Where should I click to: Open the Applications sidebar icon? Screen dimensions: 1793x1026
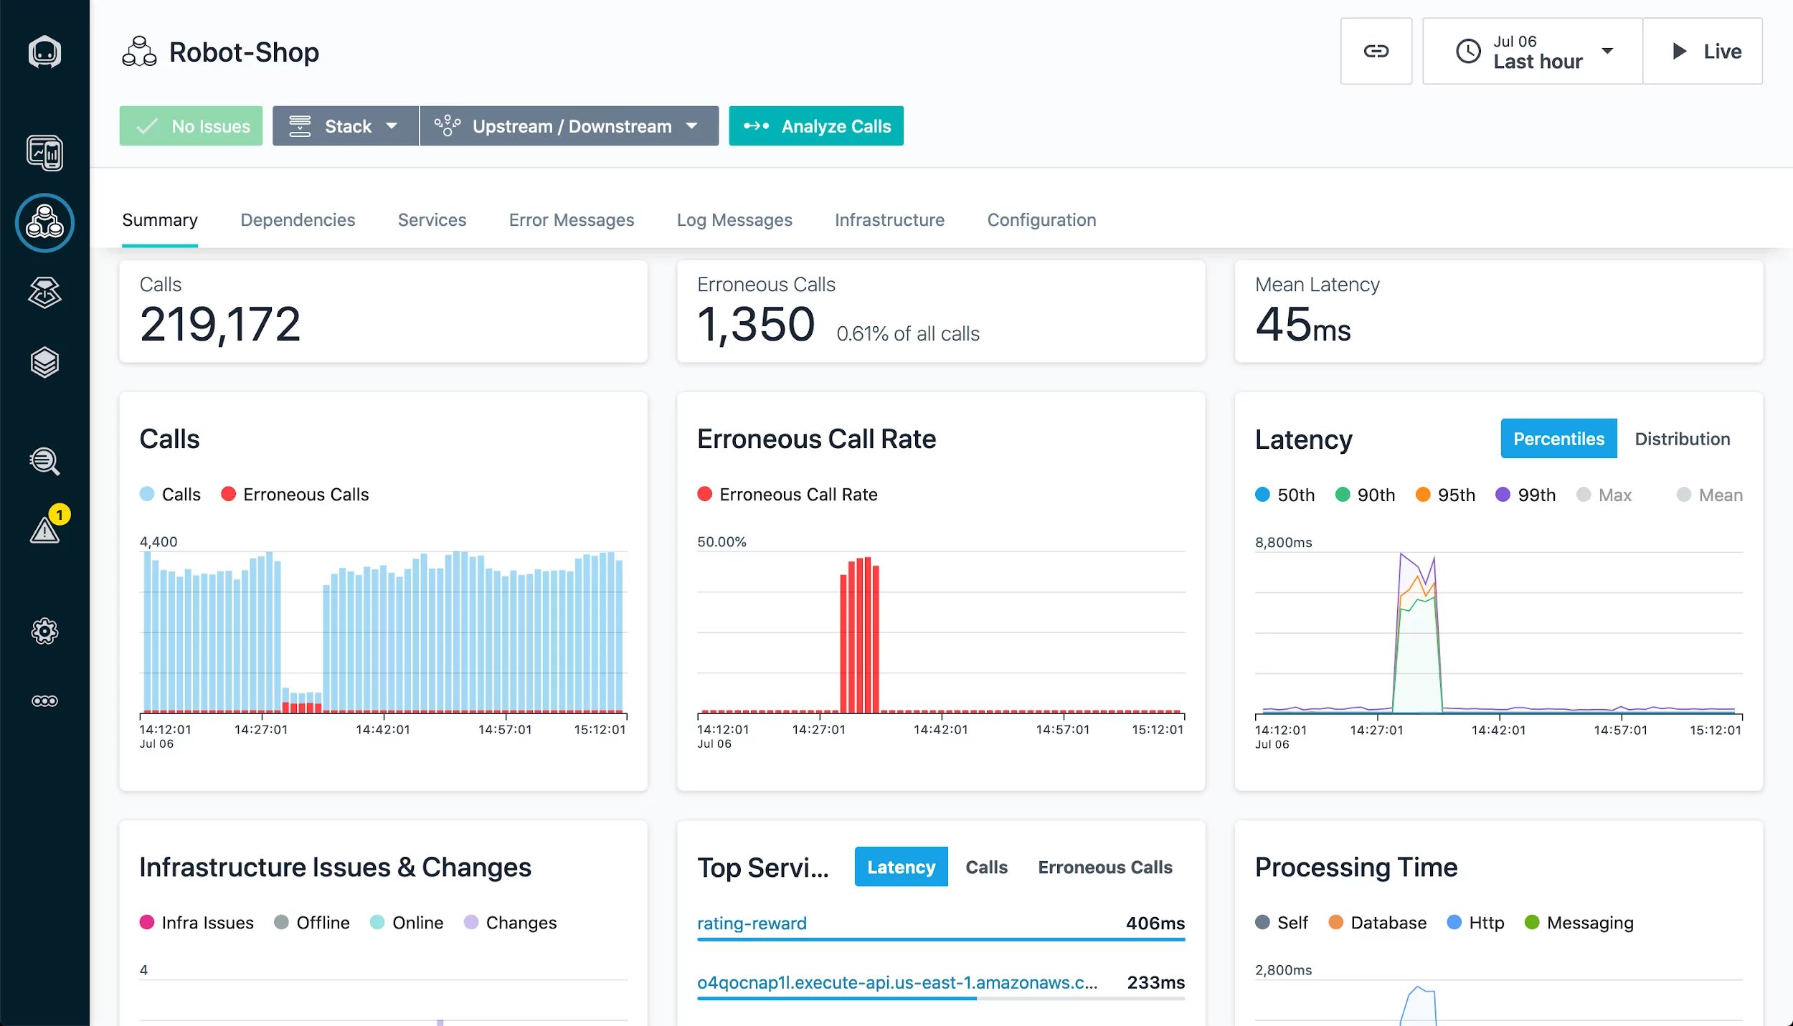44,222
